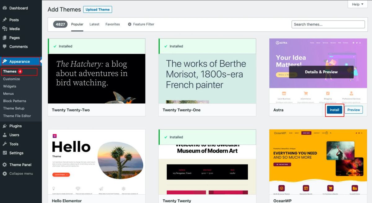Click the Add Themes heading

tap(64, 10)
